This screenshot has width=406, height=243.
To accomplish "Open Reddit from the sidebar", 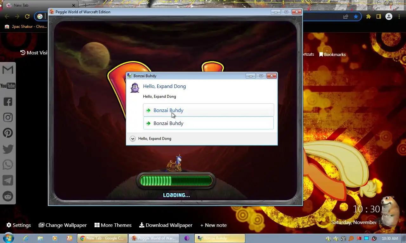I will (x=8, y=196).
